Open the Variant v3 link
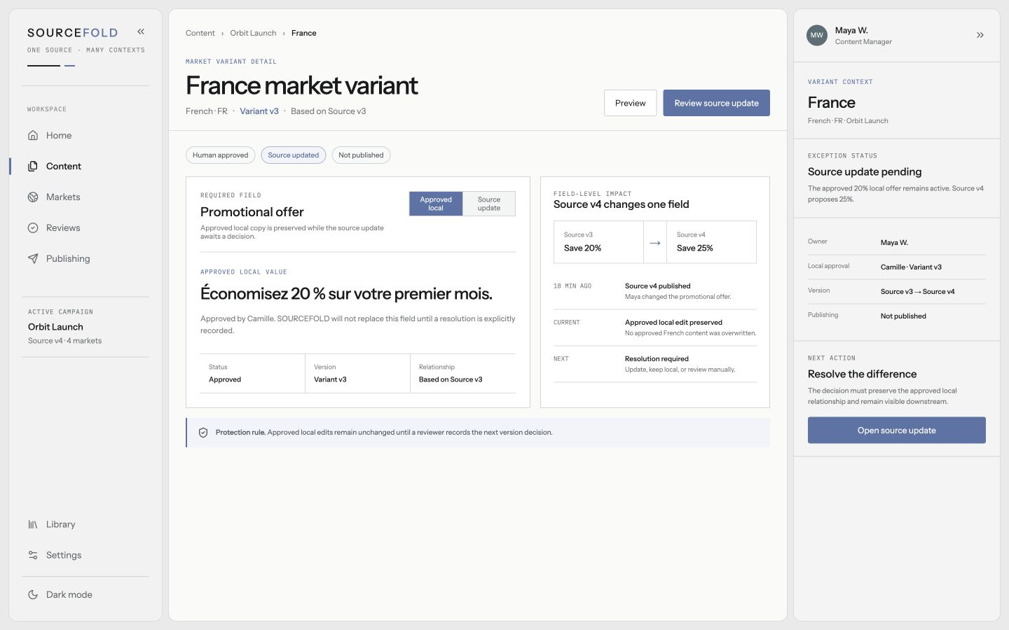This screenshot has width=1009, height=630. 259,111
